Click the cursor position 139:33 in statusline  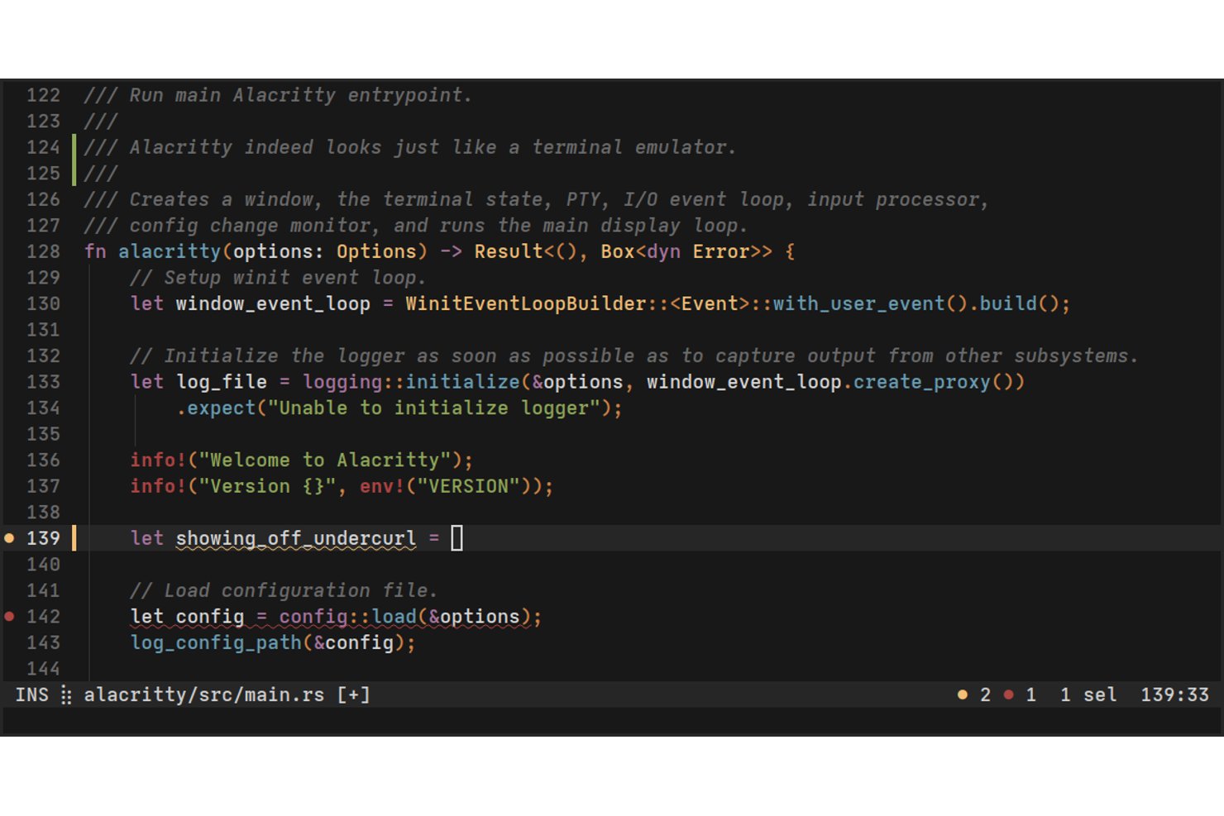[1174, 695]
